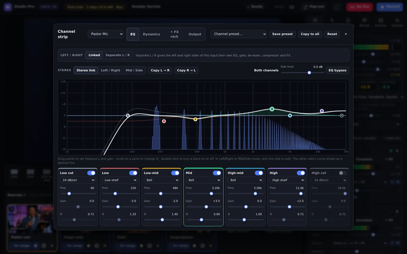Expand the High cut slope dropdown

(329, 180)
